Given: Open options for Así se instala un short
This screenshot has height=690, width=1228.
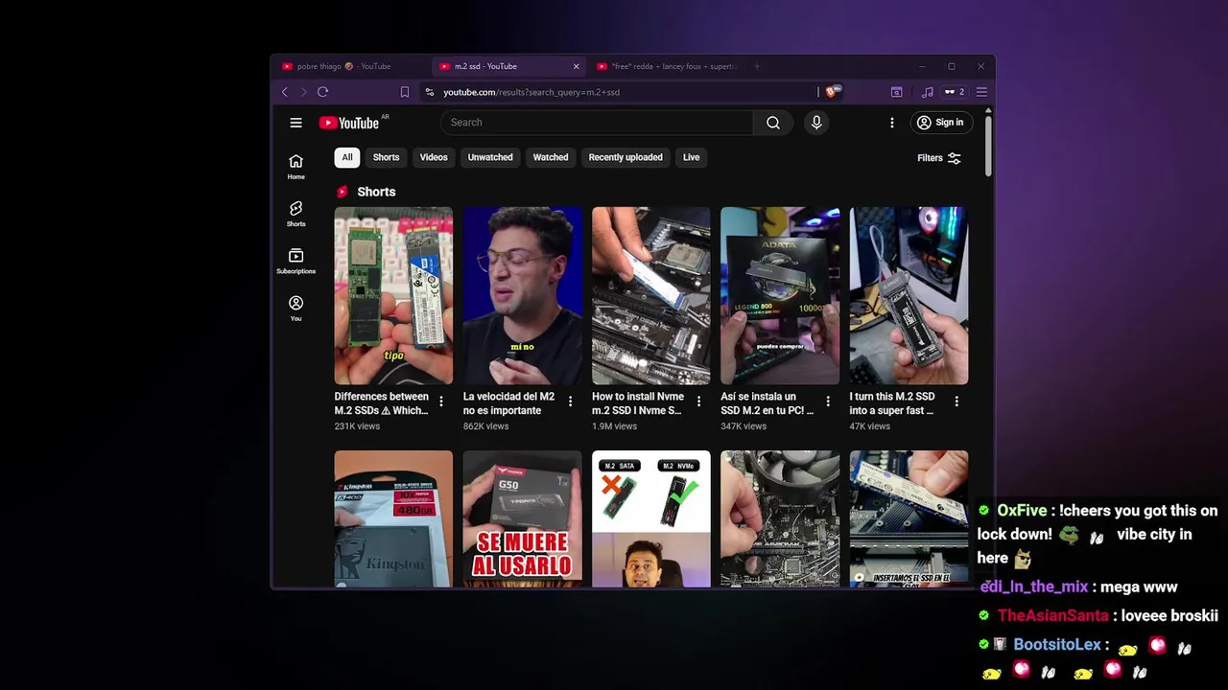Looking at the screenshot, I should click(828, 402).
